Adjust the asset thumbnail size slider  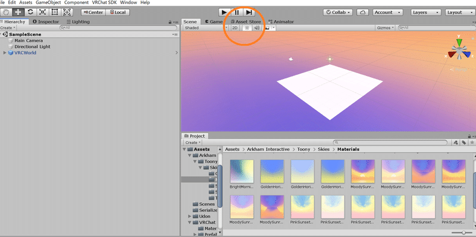pos(464,233)
